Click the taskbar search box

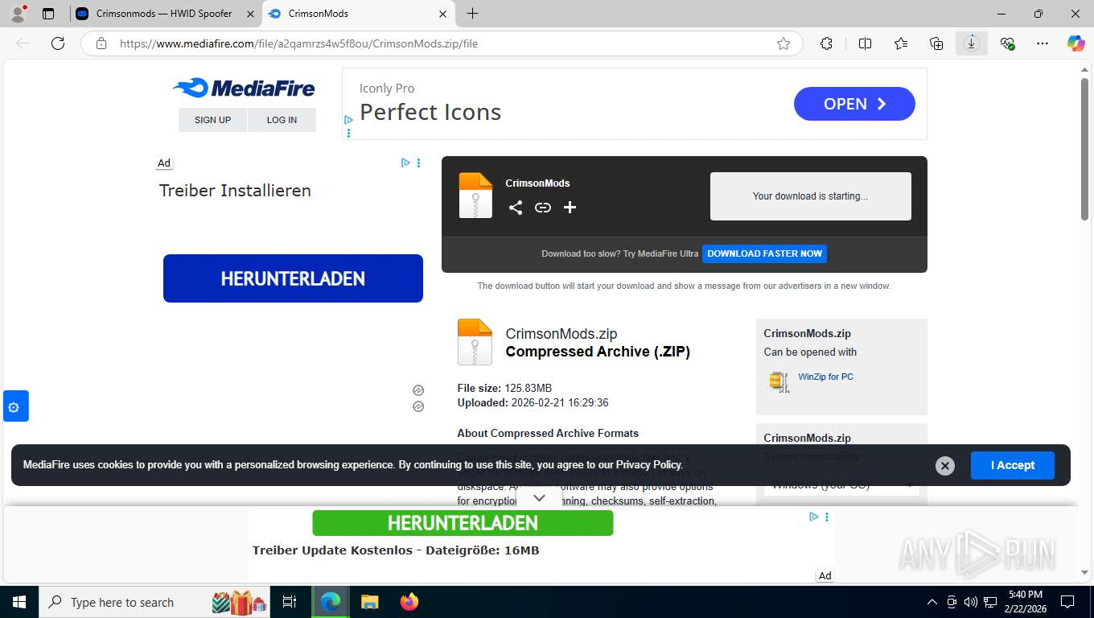(x=154, y=602)
